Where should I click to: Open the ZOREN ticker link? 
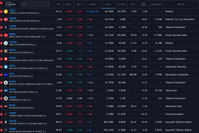[12, 18]
